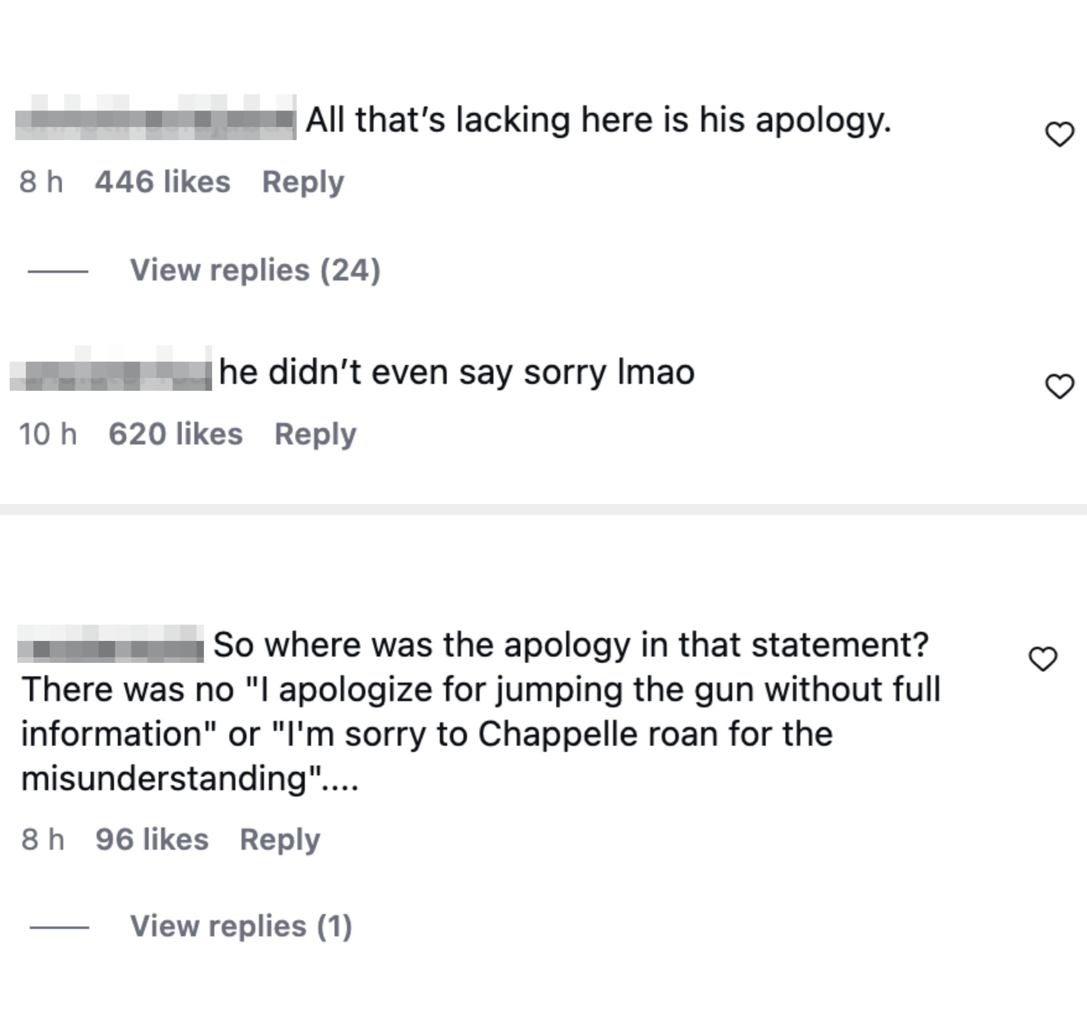This screenshot has width=1087, height=1019.
Task: Show who gave the 96 likes
Action: click(152, 840)
